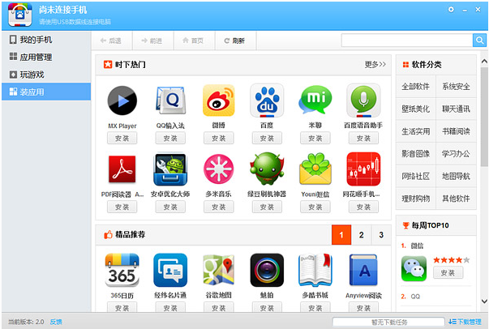Browse the 其他软件 category
The width and height of the screenshot is (489, 329).
tap(456, 199)
